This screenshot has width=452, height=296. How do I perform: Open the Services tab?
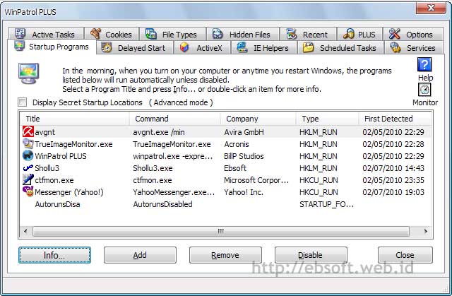tap(414, 47)
